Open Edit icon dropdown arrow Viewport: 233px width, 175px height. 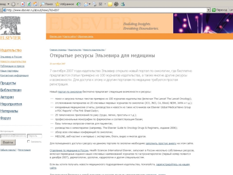pyautogui.click(x=105, y=4)
